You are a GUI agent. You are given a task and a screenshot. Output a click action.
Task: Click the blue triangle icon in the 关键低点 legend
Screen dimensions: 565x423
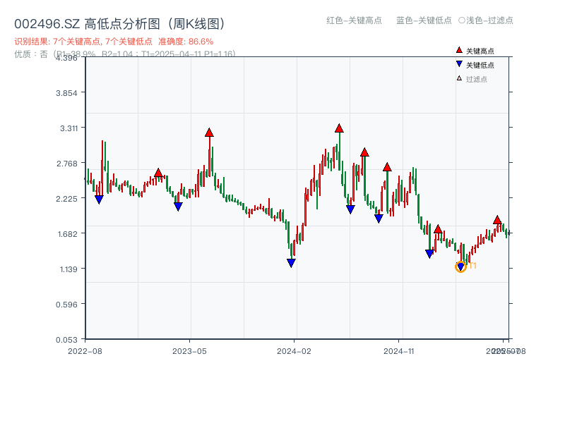click(x=459, y=65)
